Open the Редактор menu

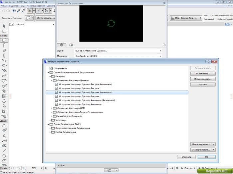click(14, 6)
